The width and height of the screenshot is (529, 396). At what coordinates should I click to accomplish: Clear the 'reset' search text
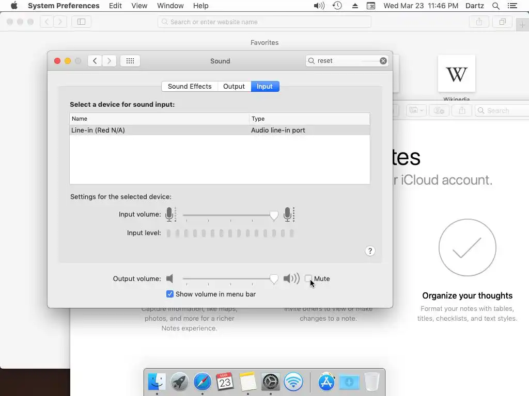click(383, 61)
